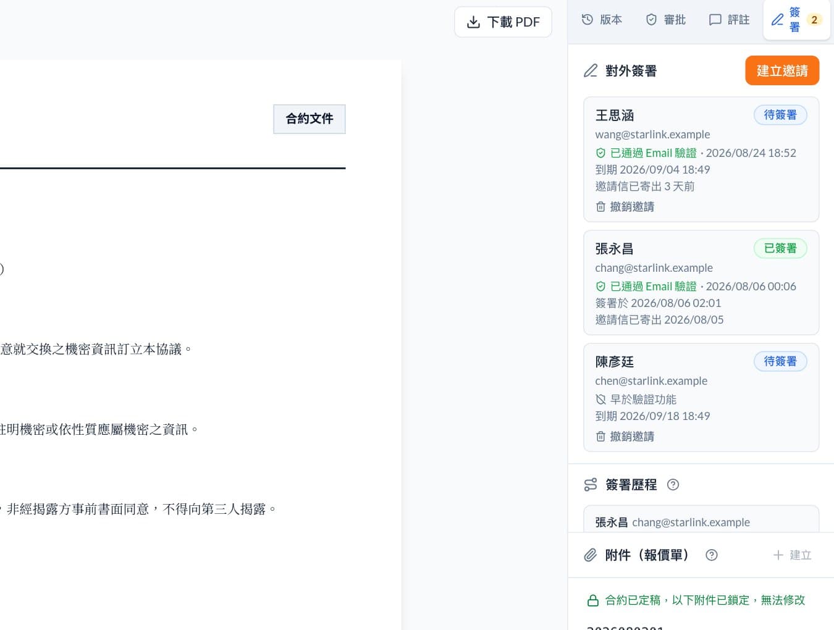Screen dimensions: 834x630
Task: Click the timeline icon beside 簽署歷程
Action: point(591,485)
